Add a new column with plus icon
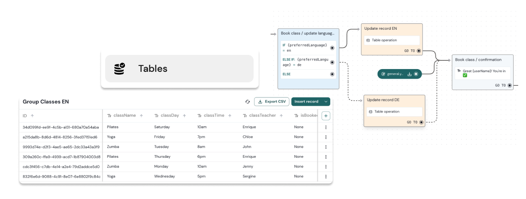Image resolution: width=526 pixels, height=199 pixels. point(326,116)
